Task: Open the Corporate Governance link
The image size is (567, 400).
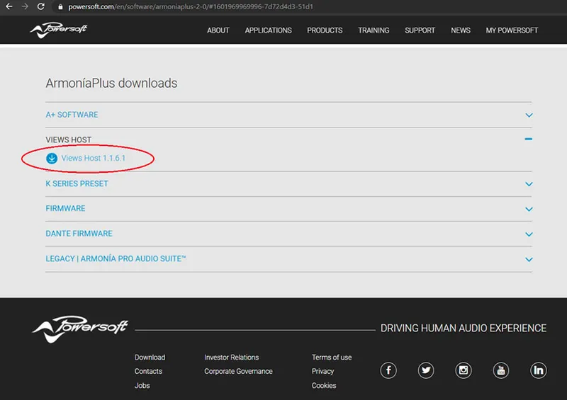Action: 238,372
